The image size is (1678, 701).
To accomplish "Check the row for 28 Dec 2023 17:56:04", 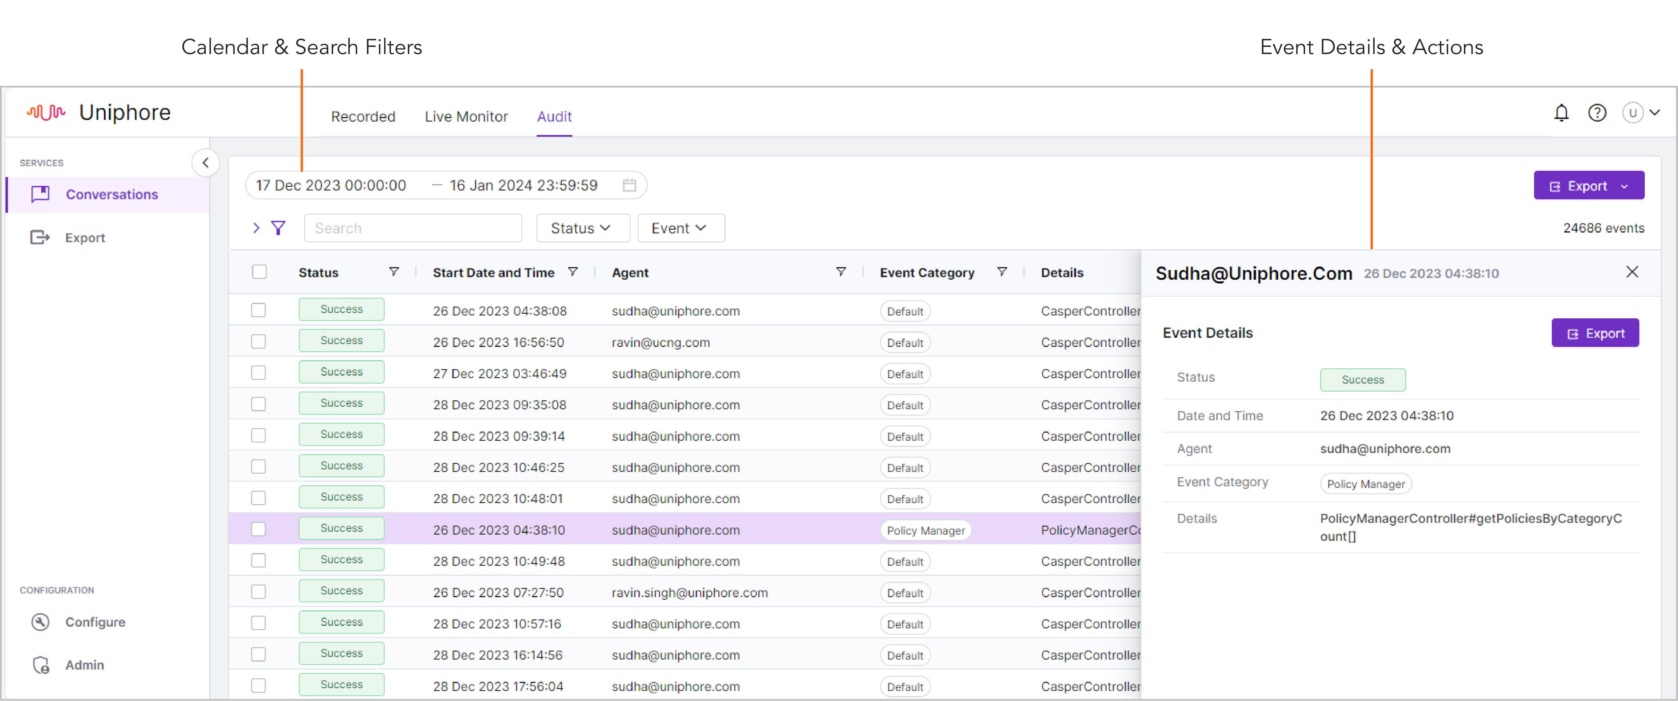I will (x=259, y=685).
